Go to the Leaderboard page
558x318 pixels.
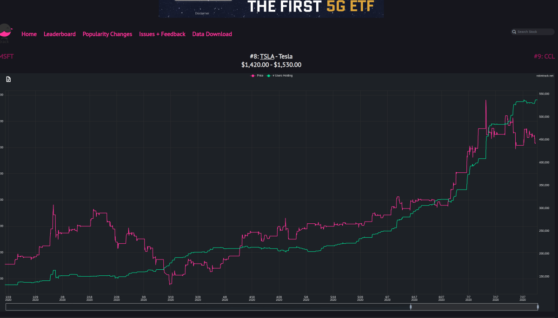click(x=60, y=34)
